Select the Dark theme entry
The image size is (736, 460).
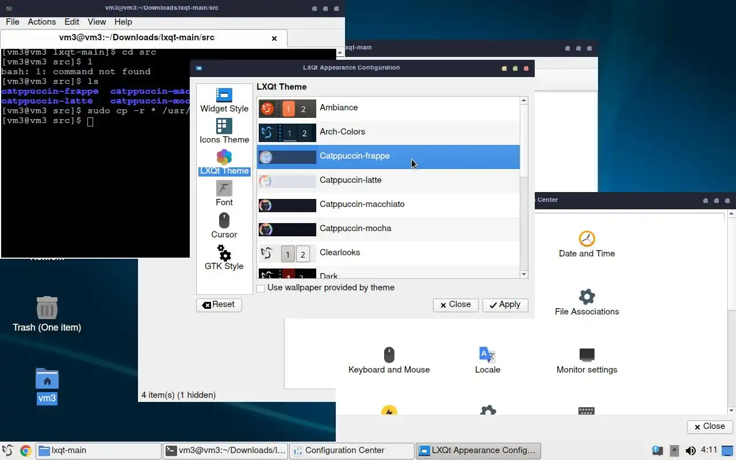pyautogui.click(x=388, y=273)
